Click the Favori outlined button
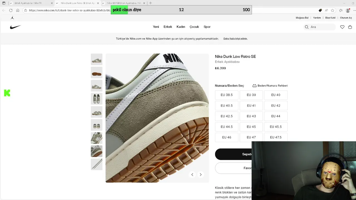 [x=233, y=168]
